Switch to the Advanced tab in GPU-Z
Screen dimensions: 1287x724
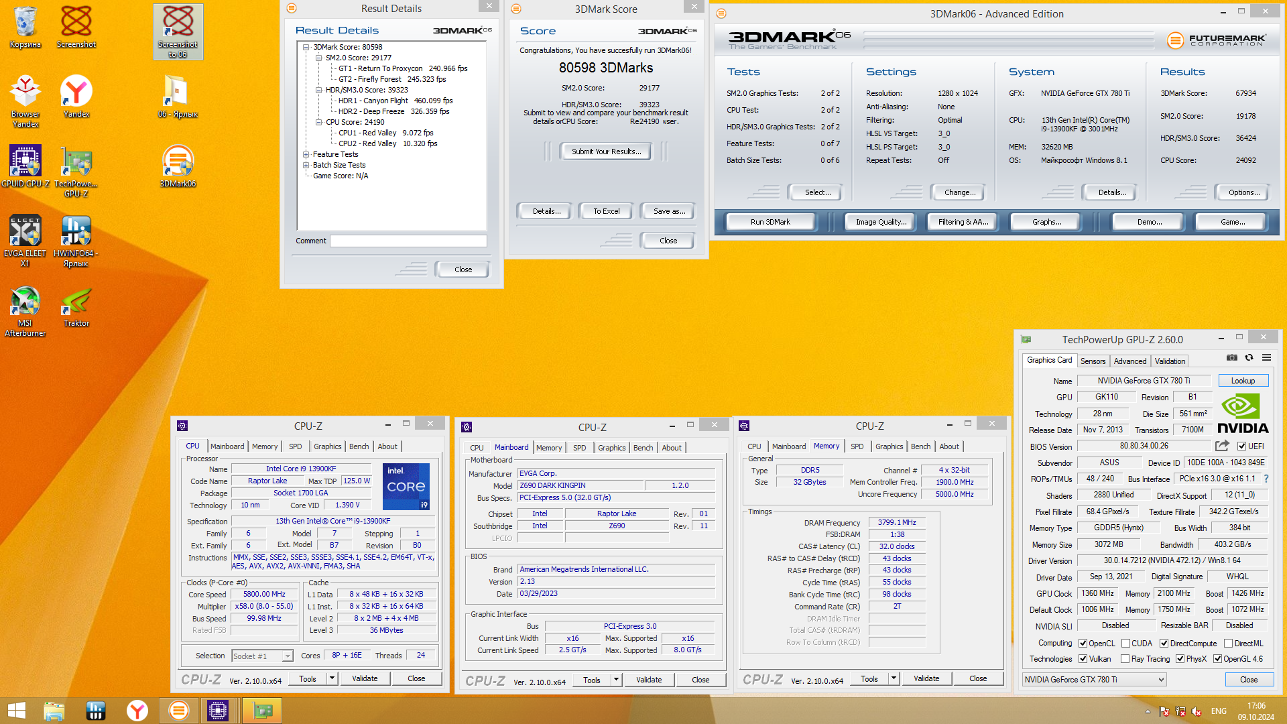[1130, 361]
